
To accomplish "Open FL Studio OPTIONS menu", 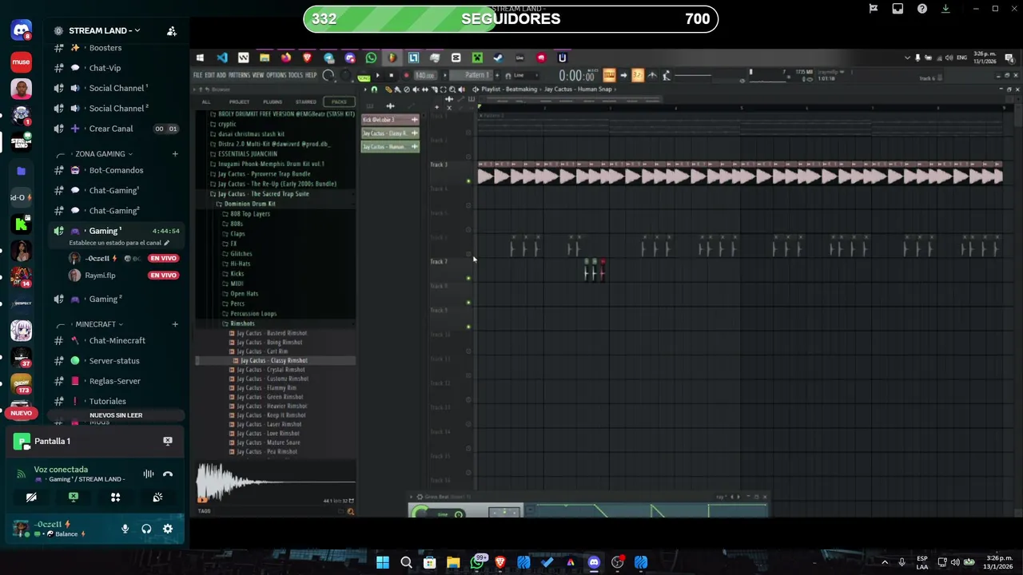I will tap(277, 75).
